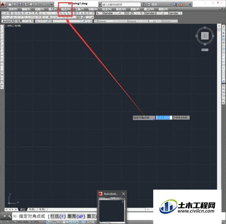Open the 帮助(H) menu
Screen dimensions: 226x224
coord(163,10)
